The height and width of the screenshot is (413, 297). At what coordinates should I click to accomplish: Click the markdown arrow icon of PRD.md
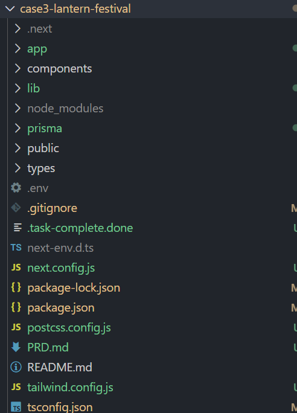[16, 347]
